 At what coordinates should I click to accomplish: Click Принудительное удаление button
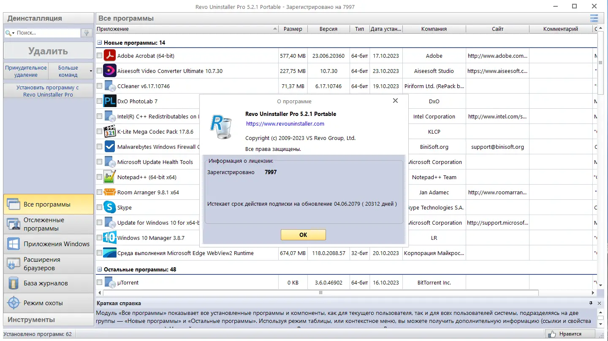tap(26, 71)
